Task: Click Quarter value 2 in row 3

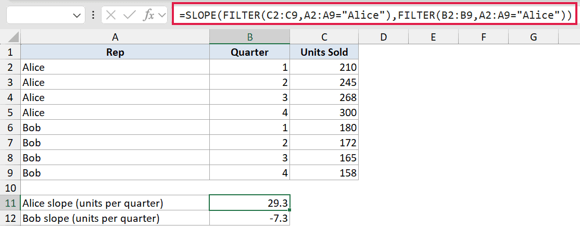Action: [250, 82]
